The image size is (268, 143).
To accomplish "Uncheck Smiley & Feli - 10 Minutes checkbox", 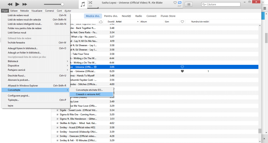I will (x=57, y=140).
